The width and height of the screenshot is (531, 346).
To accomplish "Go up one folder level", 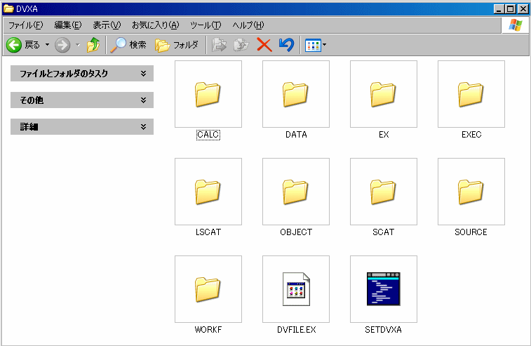I will [x=93, y=45].
